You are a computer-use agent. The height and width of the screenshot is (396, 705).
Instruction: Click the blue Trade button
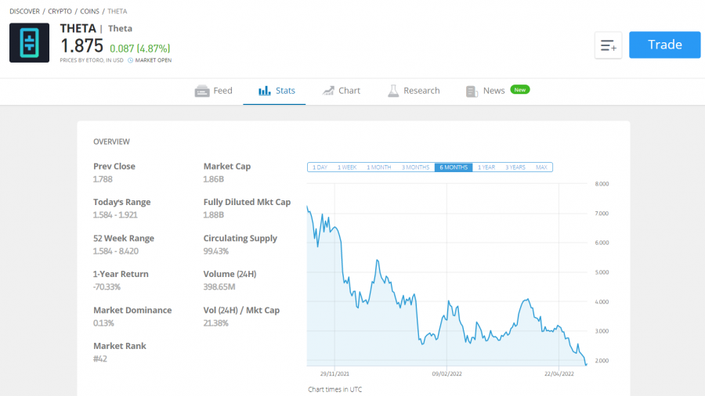tap(664, 45)
